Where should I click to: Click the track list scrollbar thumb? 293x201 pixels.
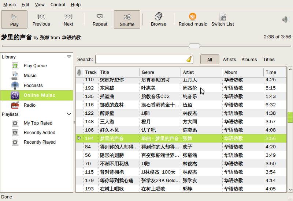[x=290, y=117]
